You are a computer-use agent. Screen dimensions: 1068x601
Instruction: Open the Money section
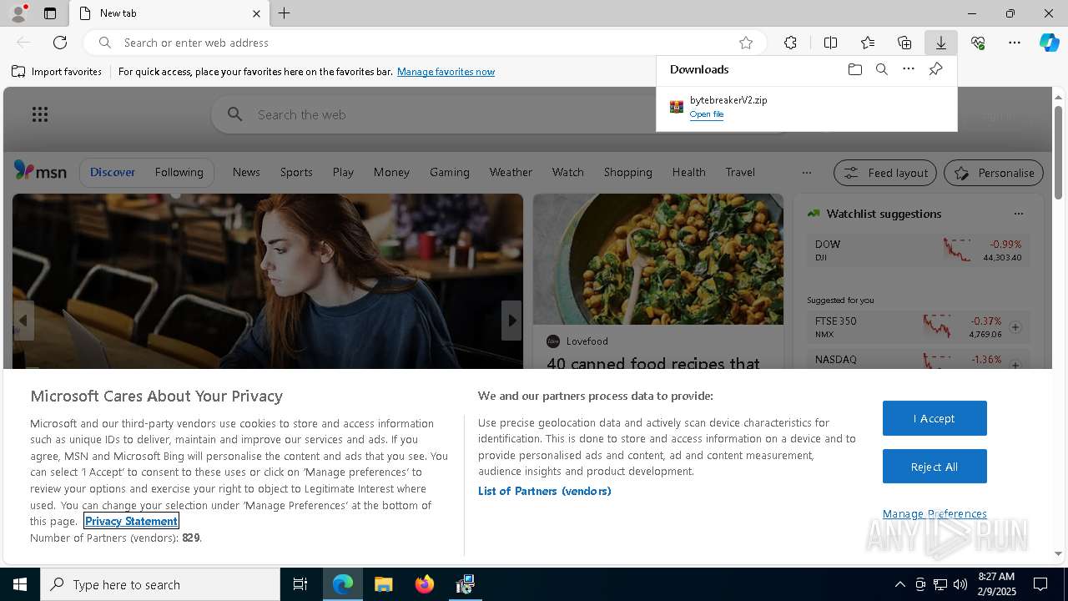point(391,172)
